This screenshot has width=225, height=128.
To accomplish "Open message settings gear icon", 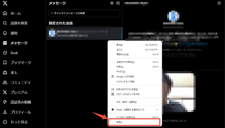I will tap(112, 3).
